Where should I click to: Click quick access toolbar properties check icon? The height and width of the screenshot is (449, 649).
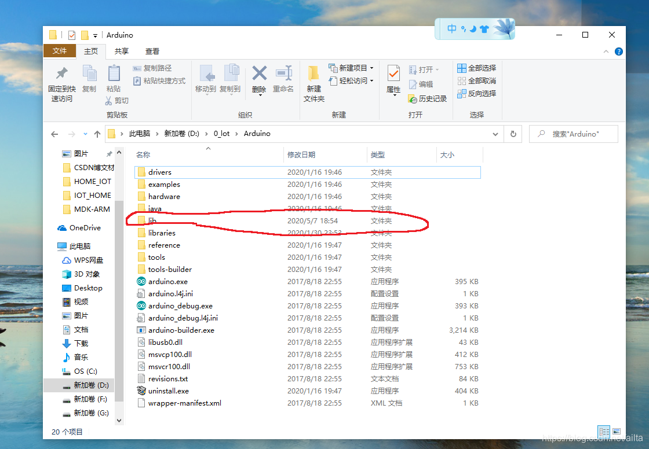pos(72,35)
